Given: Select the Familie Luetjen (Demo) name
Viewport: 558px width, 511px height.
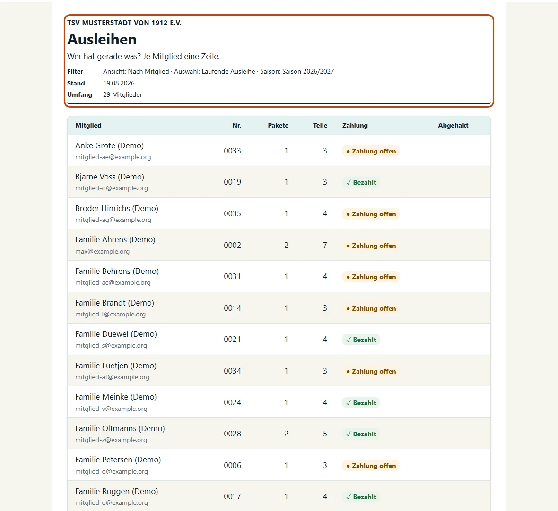Looking at the screenshot, I should (x=116, y=366).
